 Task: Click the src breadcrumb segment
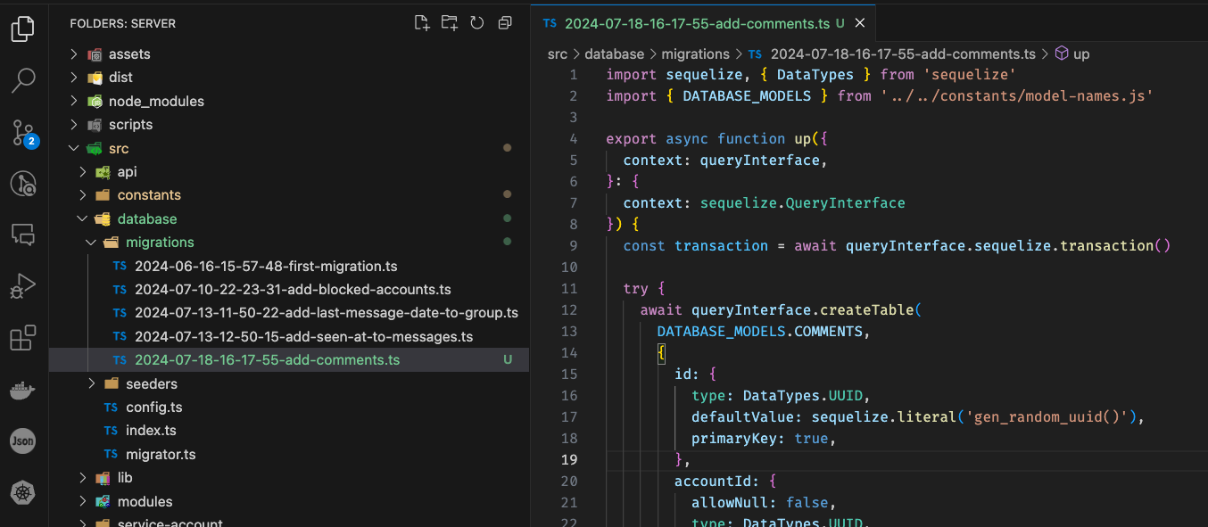558,54
